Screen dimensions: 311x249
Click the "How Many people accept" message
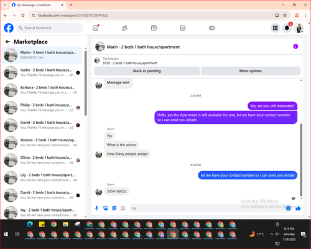pos(127,154)
